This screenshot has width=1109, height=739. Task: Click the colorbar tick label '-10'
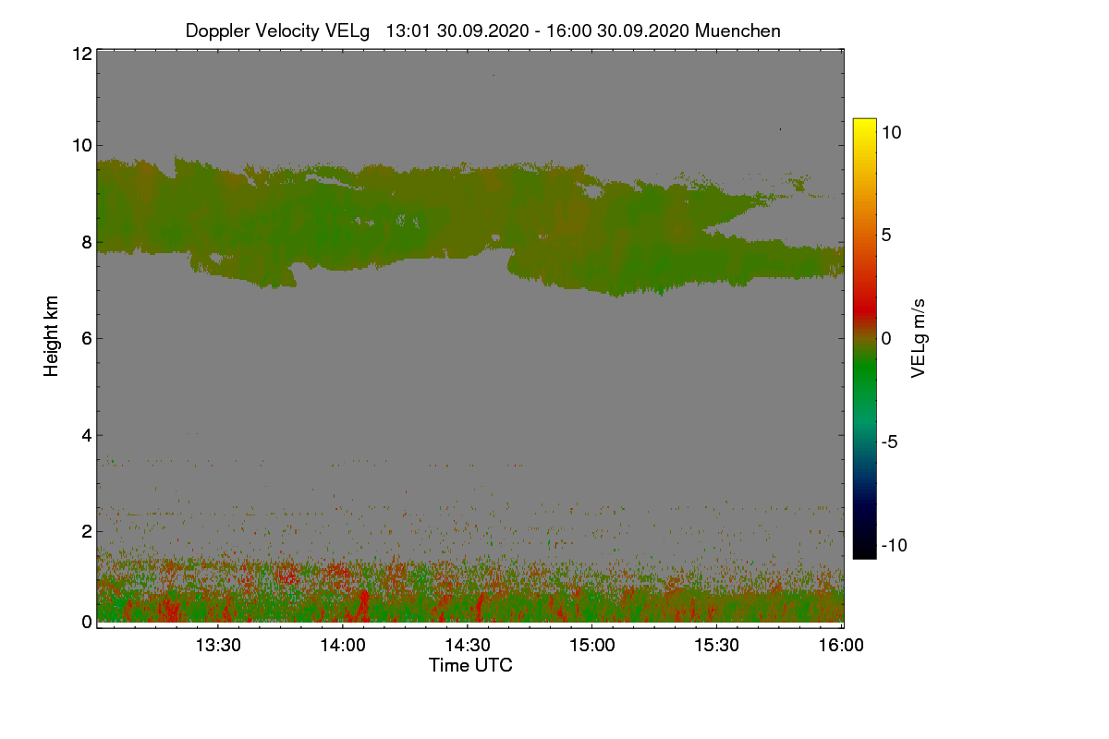896,545
